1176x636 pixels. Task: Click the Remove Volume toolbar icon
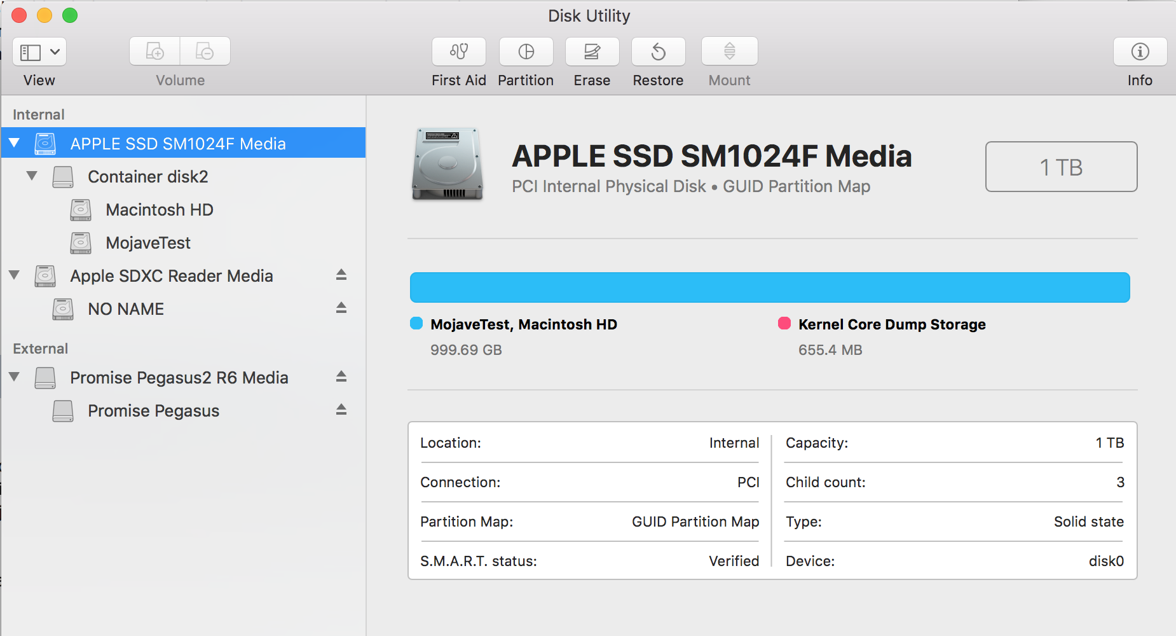[x=205, y=52]
